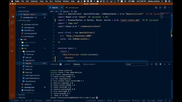Select the Terminal panel tab
Image resolution: width=182 pixels, height=102 pixels.
[76, 64]
